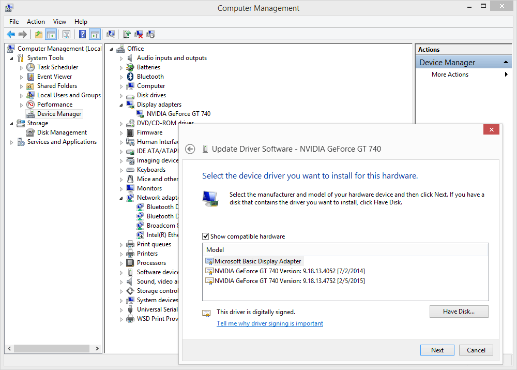
Task: Uncheck Show compatible hardware checkbox
Action: click(x=206, y=236)
